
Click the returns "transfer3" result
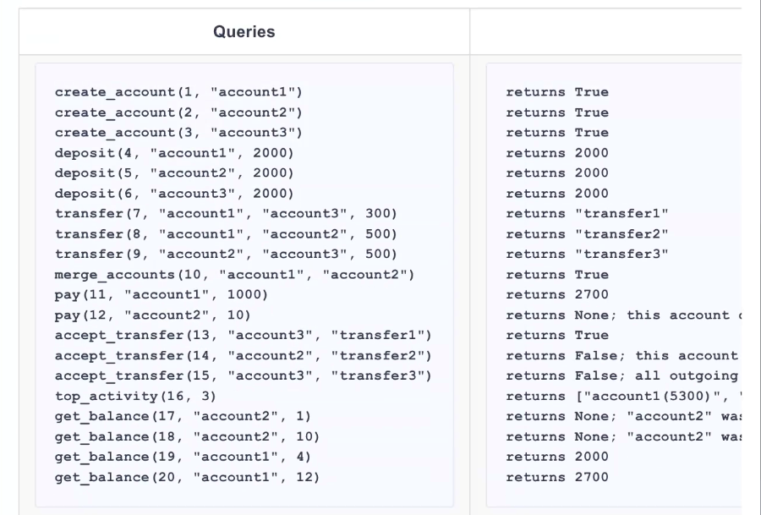(x=587, y=255)
